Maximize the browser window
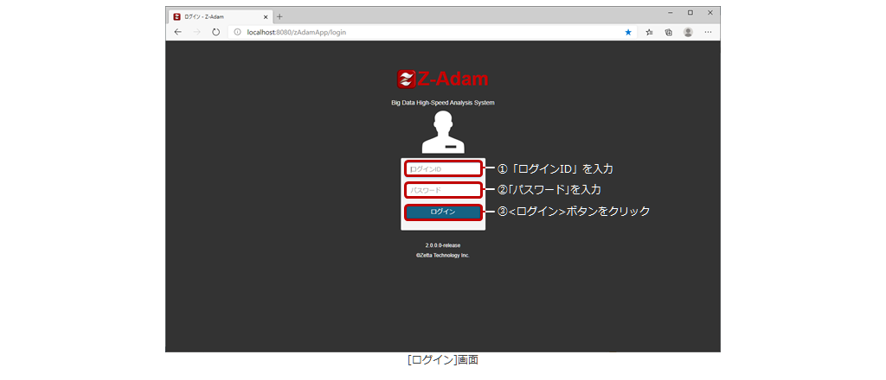886x380 pixels. pyautogui.click(x=690, y=12)
